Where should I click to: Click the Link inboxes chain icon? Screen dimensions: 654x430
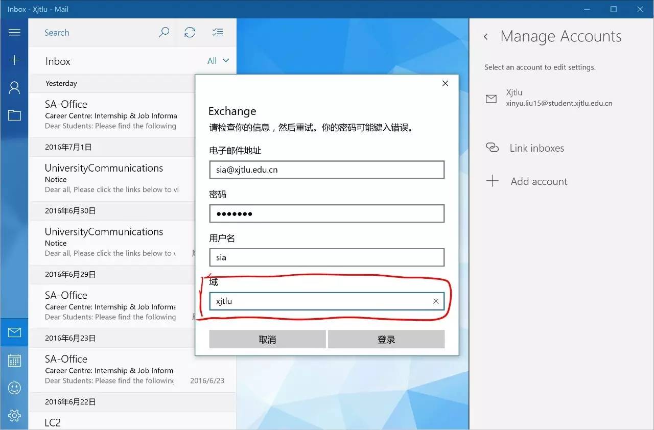coord(492,148)
